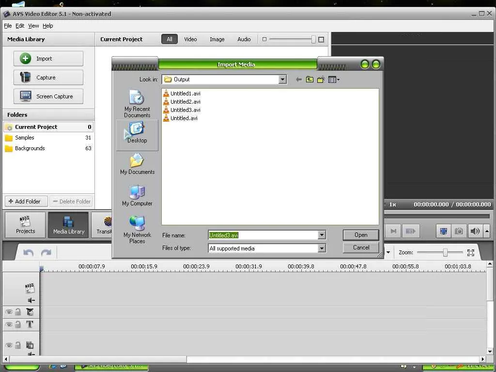
Task: Switch to the Media Library tab
Action: click(68, 225)
